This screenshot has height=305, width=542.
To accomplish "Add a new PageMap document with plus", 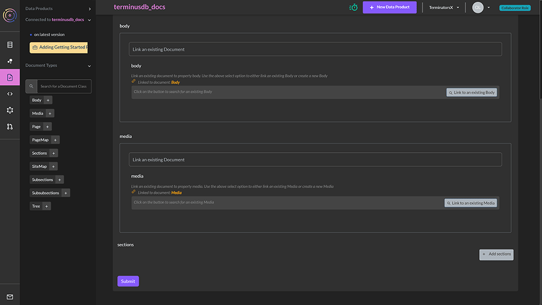I will pyautogui.click(x=55, y=140).
